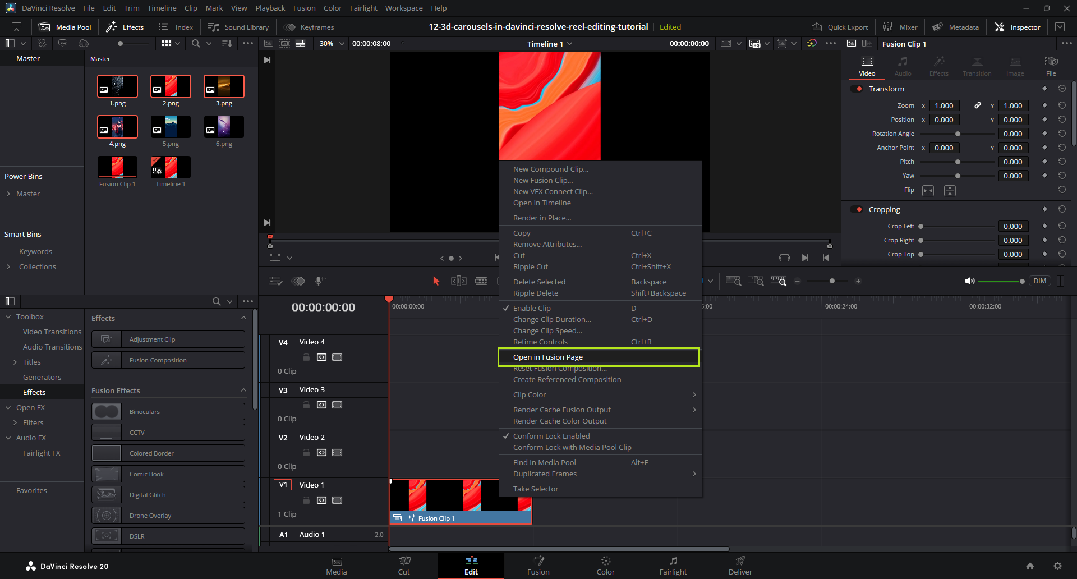Toggle the DIM audio button

click(1039, 281)
